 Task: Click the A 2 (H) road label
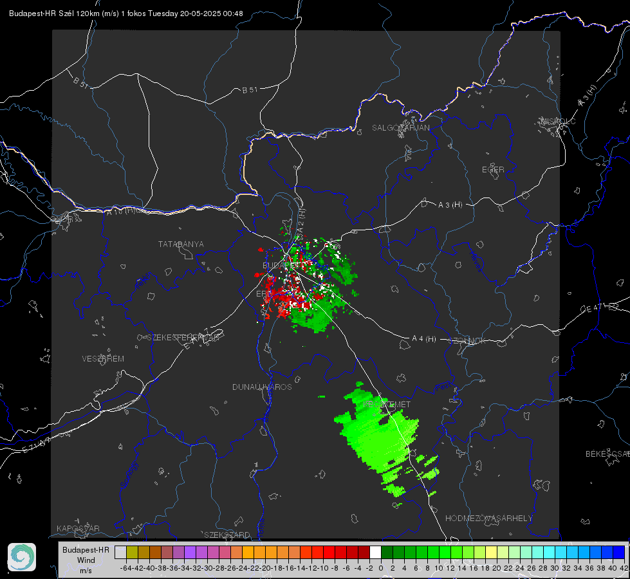pyautogui.click(x=301, y=220)
